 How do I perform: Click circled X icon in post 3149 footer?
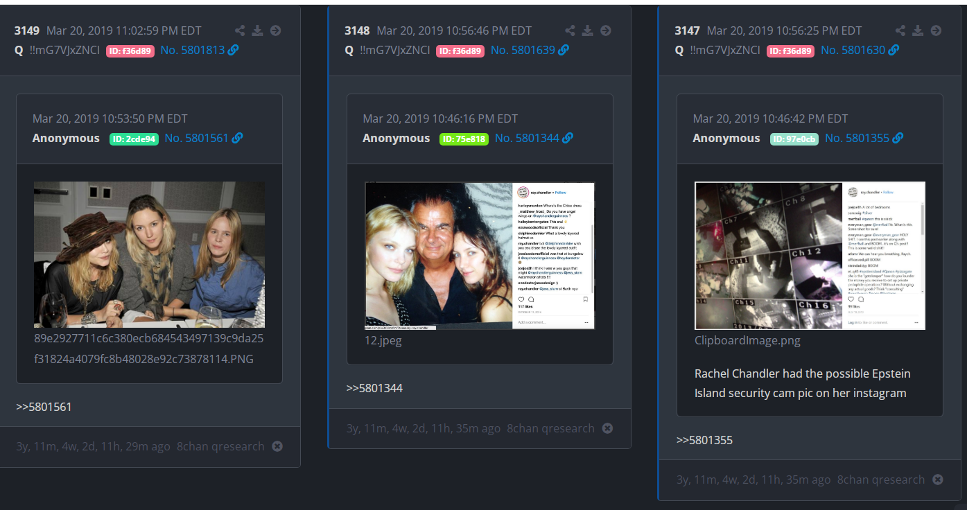coord(277,446)
